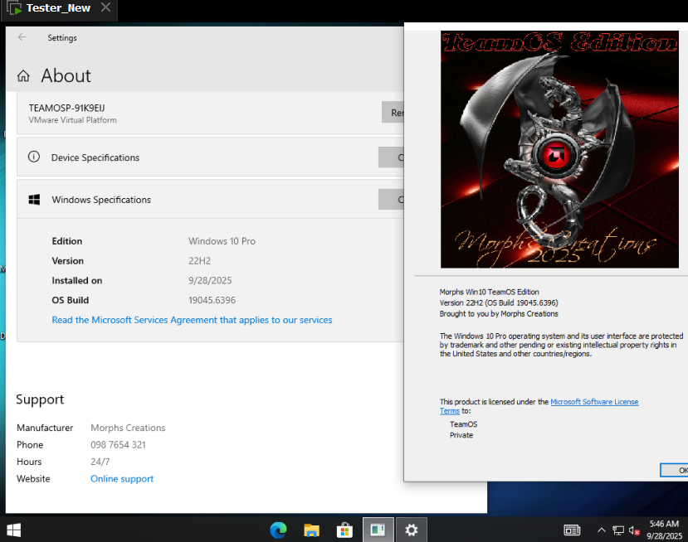Go back using the Settings back arrow

[22, 37]
